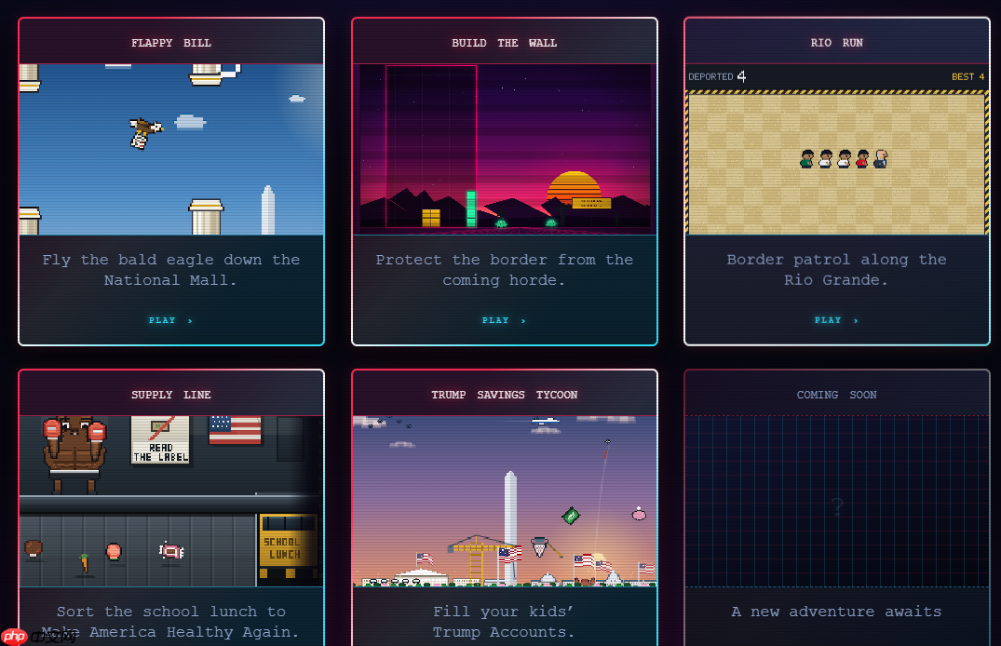Click the BUILD THE WALL card title
The width and height of the screenshot is (1001, 646).
(x=505, y=43)
